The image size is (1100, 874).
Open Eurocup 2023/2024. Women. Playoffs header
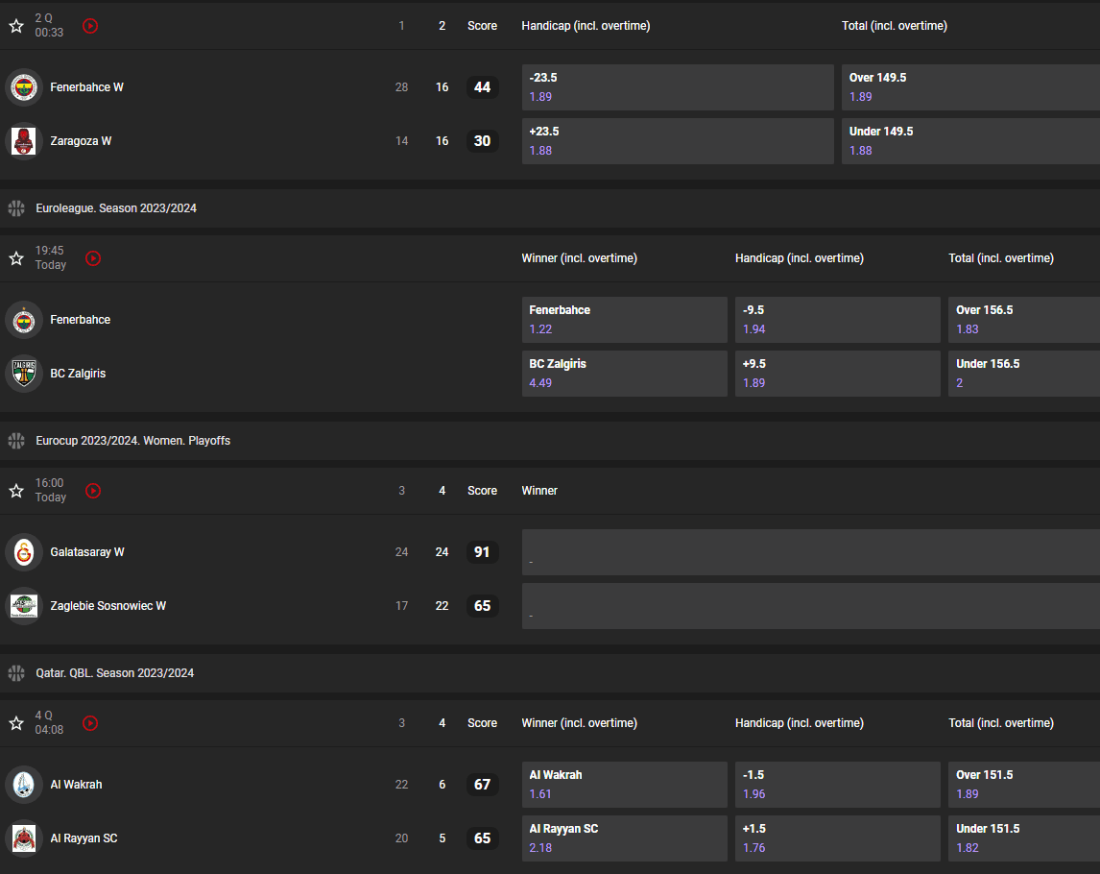tap(550, 441)
